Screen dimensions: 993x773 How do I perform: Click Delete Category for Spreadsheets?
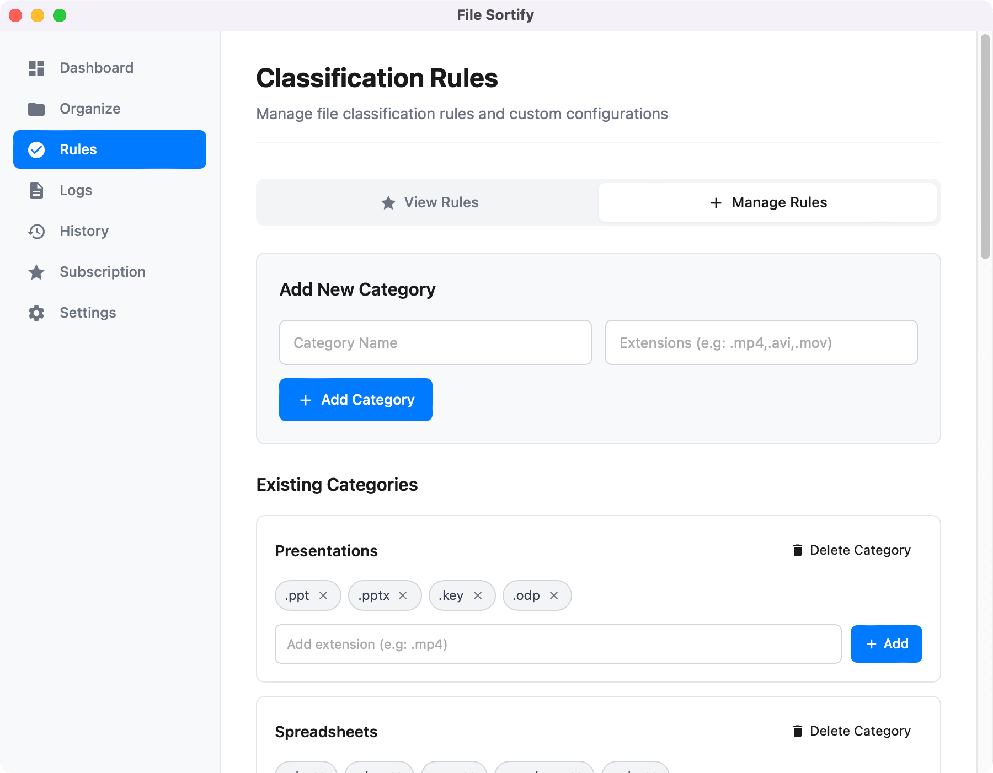pos(859,731)
